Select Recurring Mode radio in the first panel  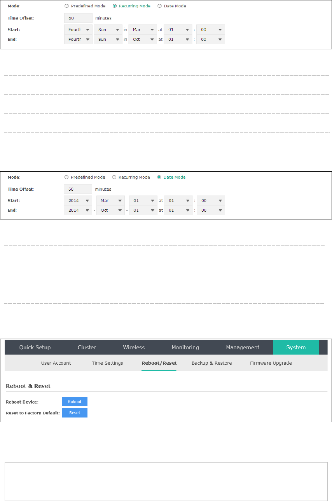point(114,6)
